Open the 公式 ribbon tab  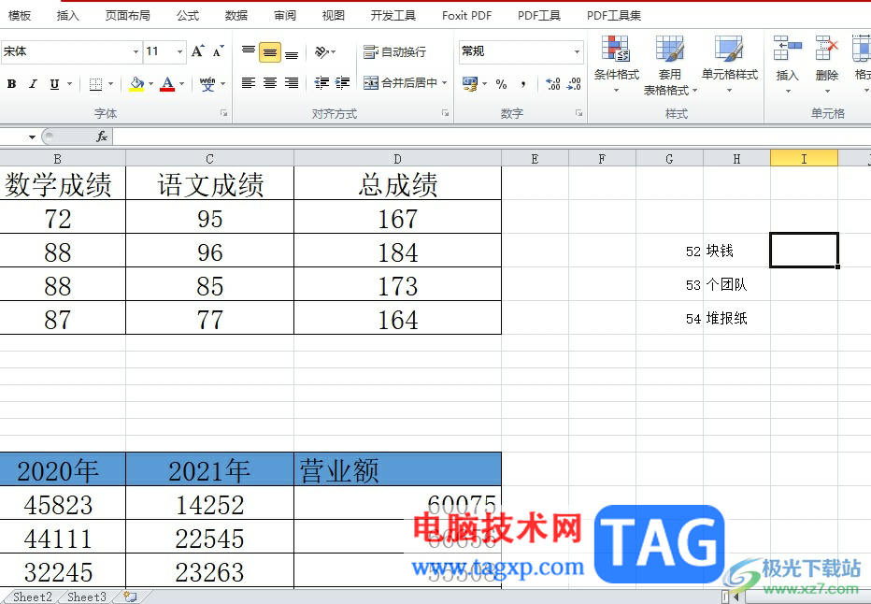pos(188,16)
